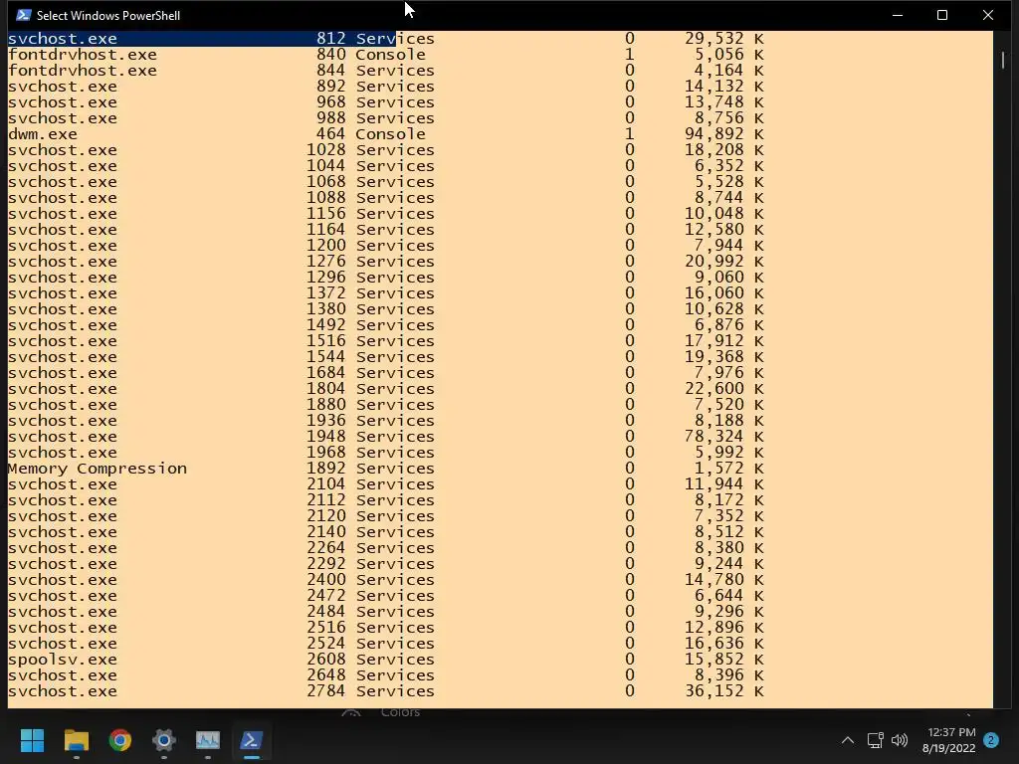Launch Google Chrome from taskbar
This screenshot has width=1019, height=764.
click(120, 740)
